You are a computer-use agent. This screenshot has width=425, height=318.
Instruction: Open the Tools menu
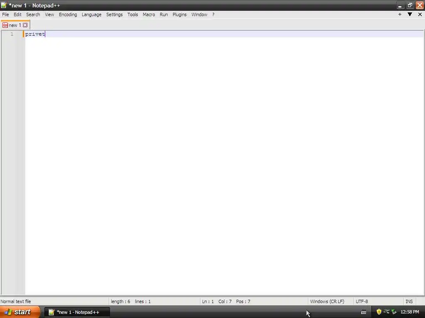[132, 14]
